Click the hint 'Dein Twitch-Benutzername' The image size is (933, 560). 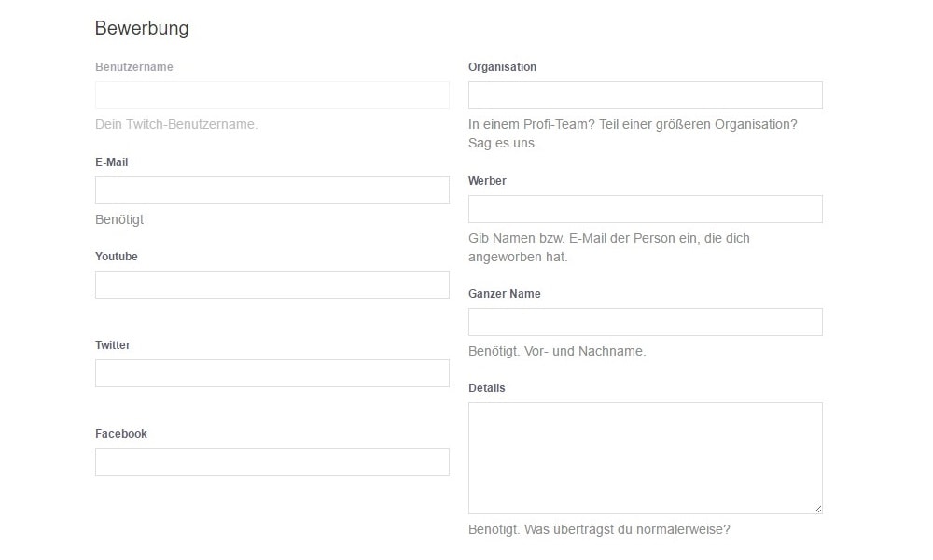click(x=176, y=124)
